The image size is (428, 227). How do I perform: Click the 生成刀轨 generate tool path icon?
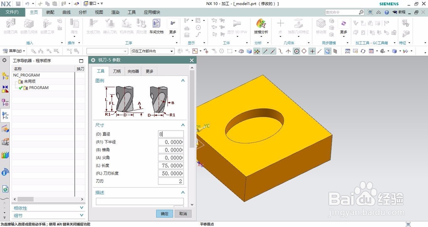coord(94,26)
